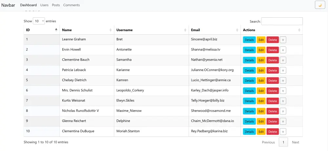Toggle dark mode moon icon

point(320,5)
